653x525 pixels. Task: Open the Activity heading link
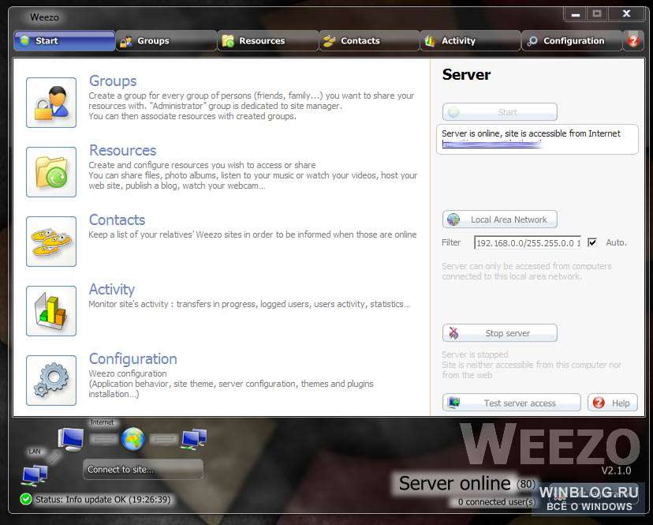(x=112, y=290)
